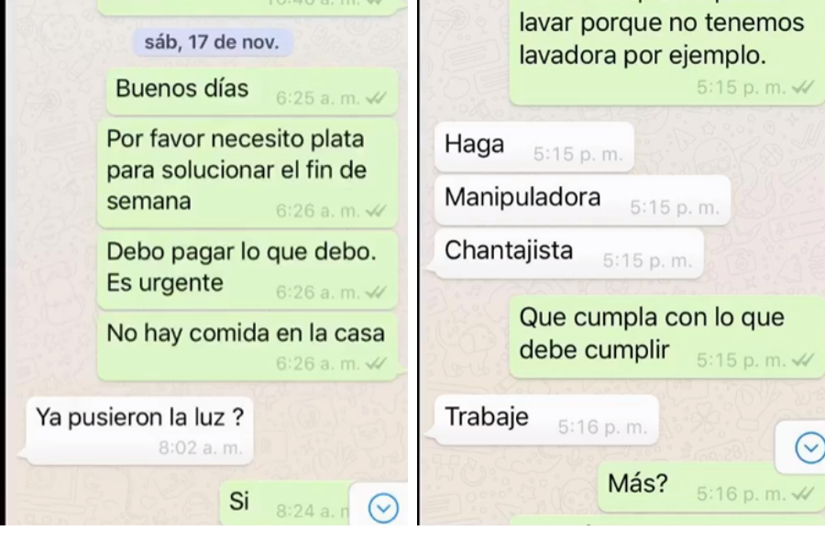Tap the 'Más?' sent message bubble
This screenshot has height=550, width=825.
(x=711, y=487)
